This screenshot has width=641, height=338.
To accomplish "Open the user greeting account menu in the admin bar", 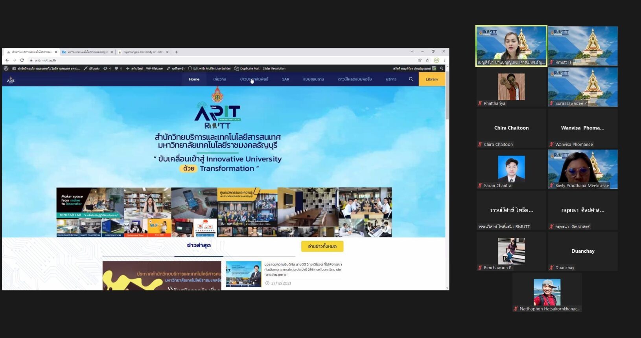I will 414,68.
